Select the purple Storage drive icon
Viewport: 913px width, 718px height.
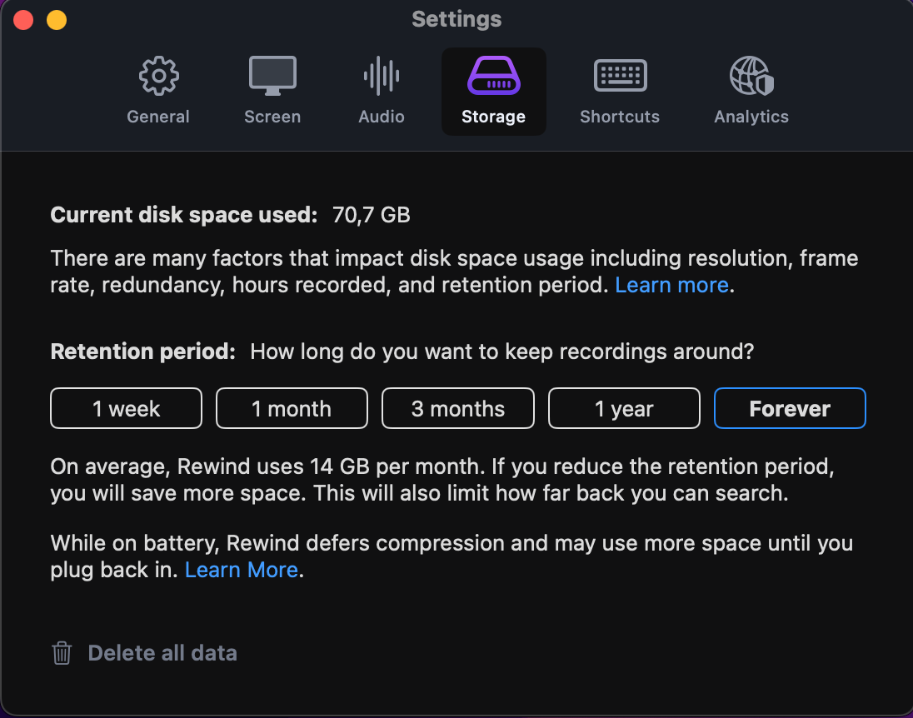(x=494, y=76)
